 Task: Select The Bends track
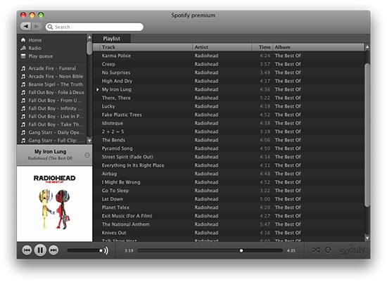[229, 140]
